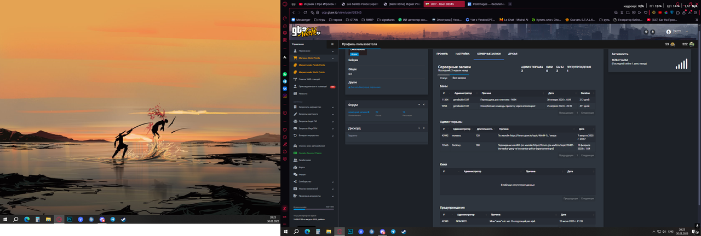Expand the Сообщество sidebar menu
This screenshot has height=236, width=701.
pos(314,181)
